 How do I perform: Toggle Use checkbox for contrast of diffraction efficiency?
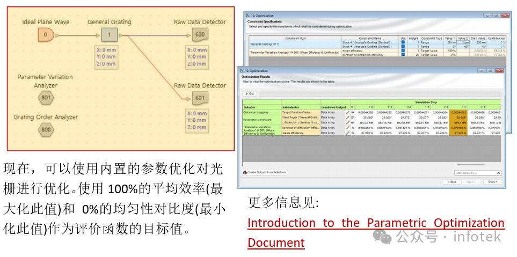403,55
